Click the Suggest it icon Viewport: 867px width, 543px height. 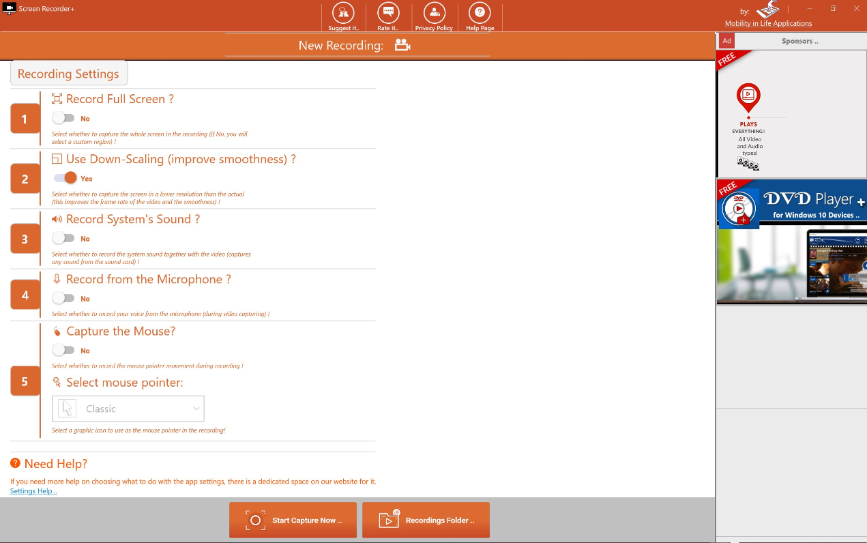(343, 14)
